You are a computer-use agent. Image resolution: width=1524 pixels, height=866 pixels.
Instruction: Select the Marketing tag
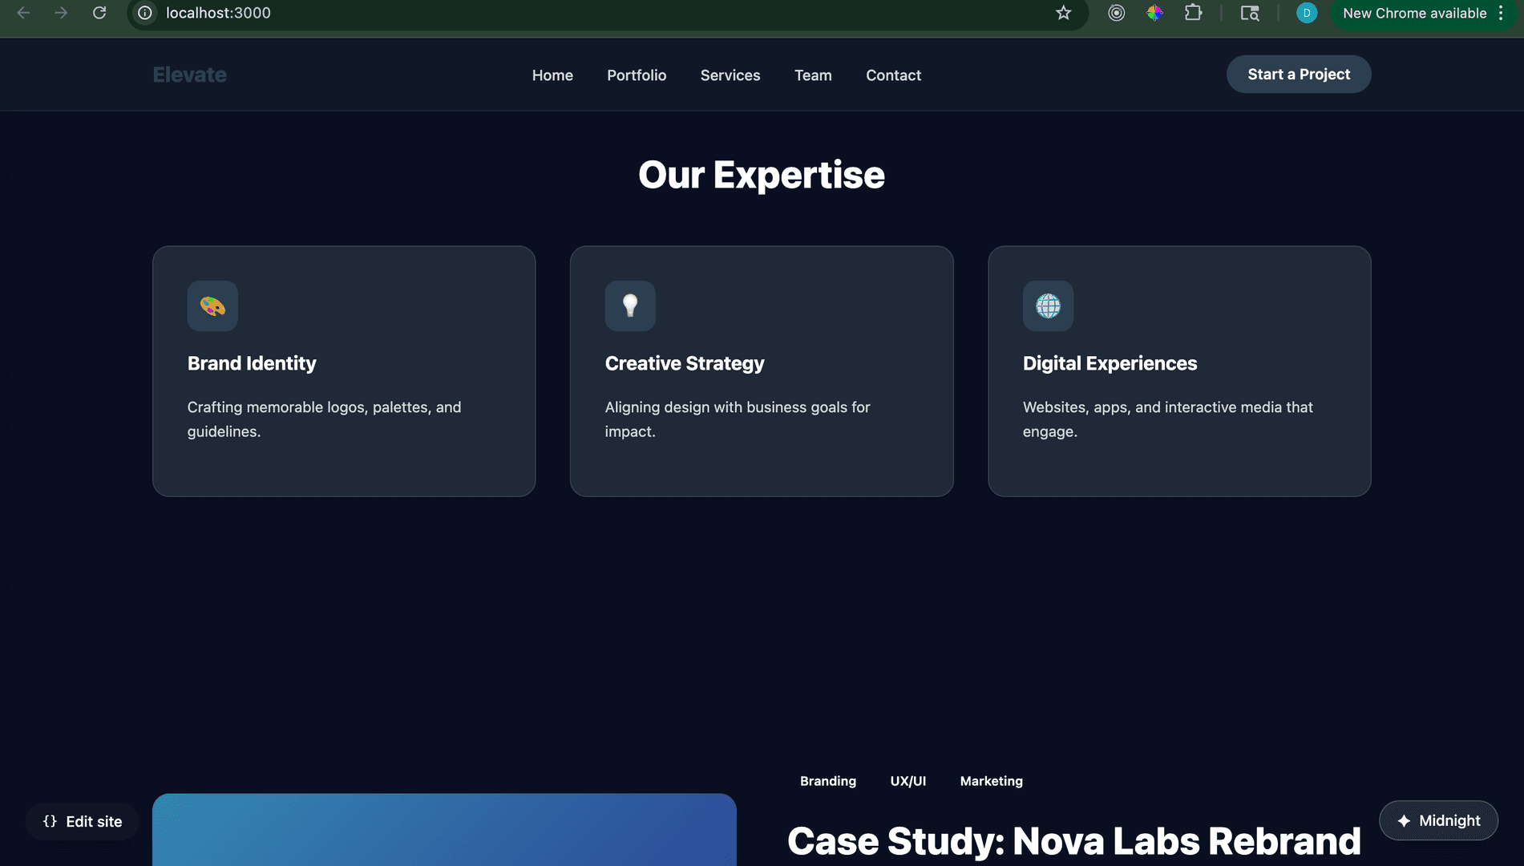(x=992, y=781)
